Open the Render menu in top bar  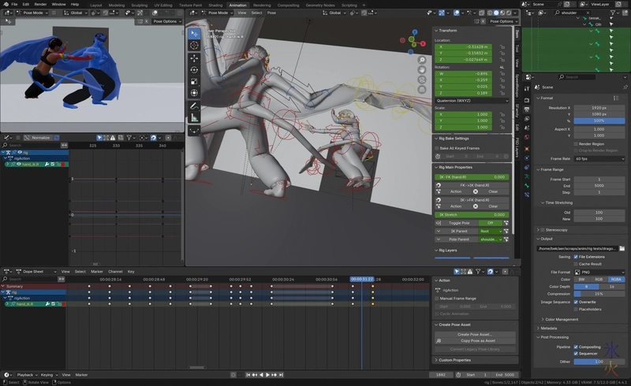[39, 4]
